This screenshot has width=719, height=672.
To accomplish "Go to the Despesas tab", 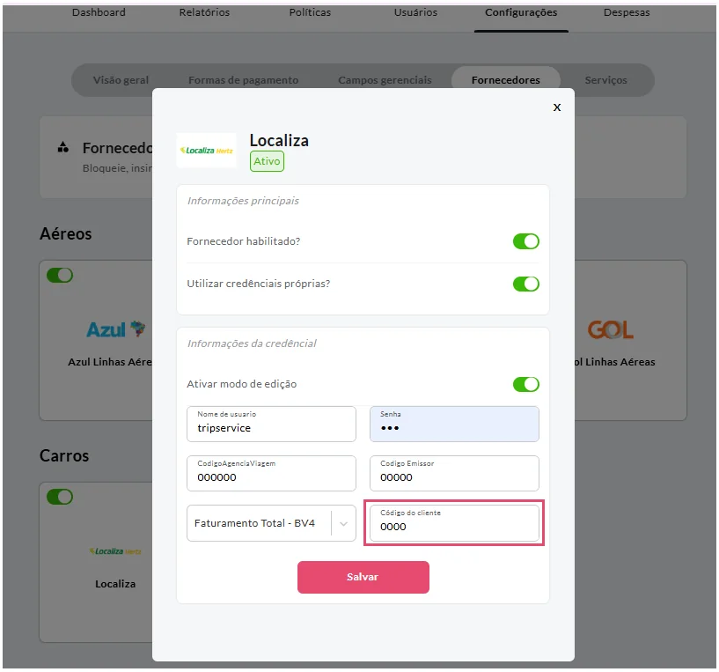I will coord(627,12).
